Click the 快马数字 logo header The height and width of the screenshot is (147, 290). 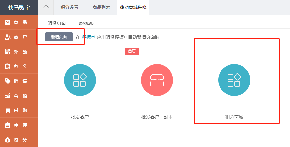coord(19,8)
